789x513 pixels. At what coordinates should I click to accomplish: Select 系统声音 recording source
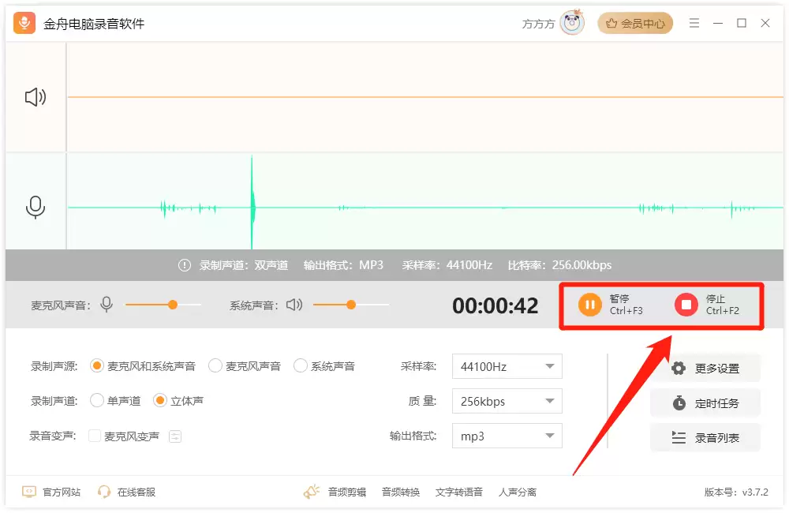point(301,366)
